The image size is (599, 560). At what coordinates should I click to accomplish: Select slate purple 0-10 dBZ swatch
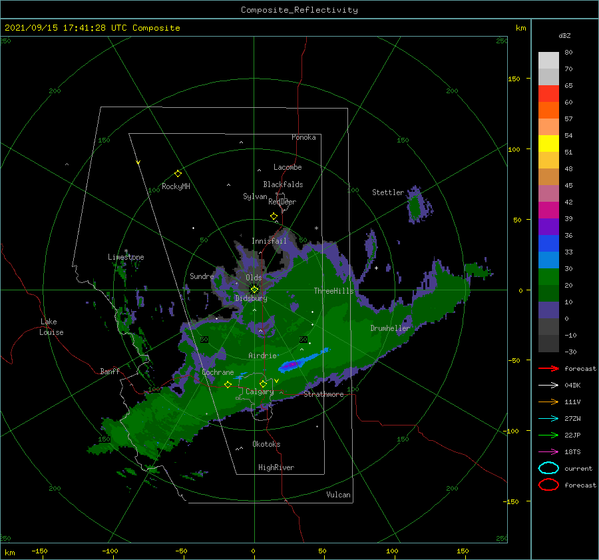coord(548,310)
